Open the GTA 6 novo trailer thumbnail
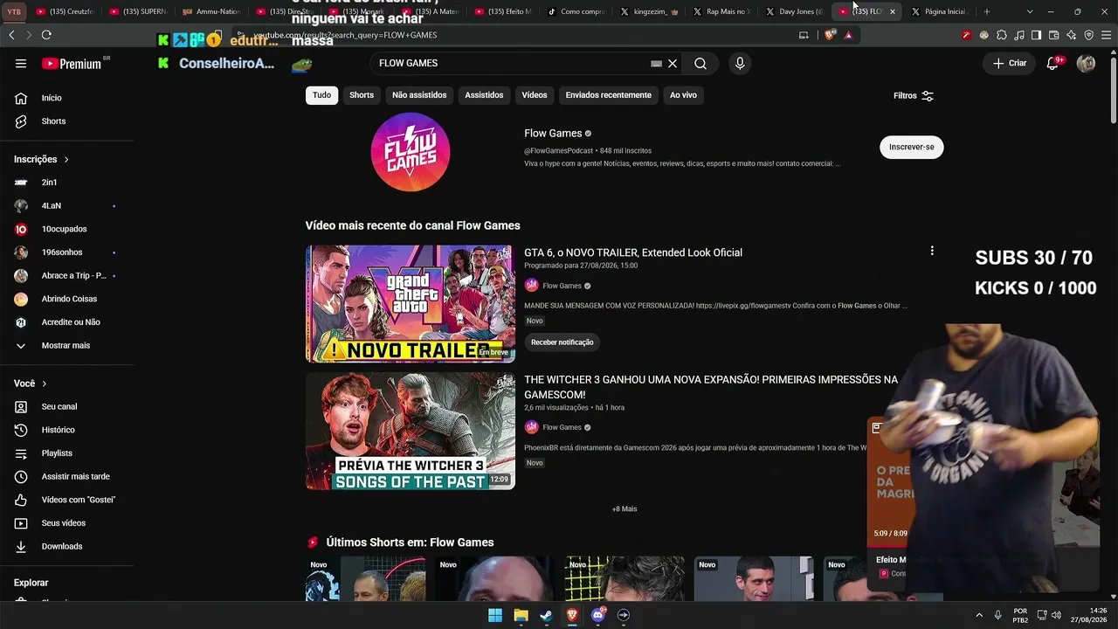 click(411, 304)
